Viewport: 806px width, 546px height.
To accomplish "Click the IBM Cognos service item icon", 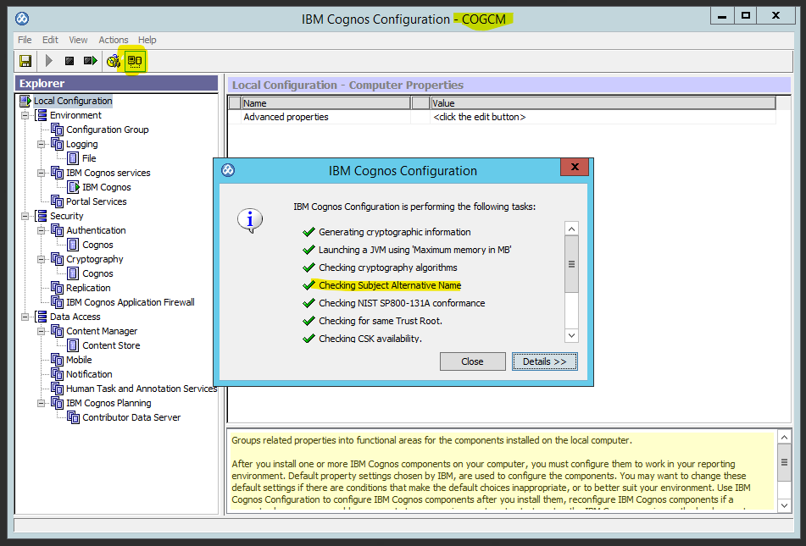I will coord(74,187).
